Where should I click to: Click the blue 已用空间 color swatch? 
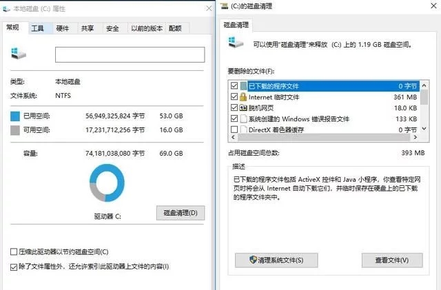pyautogui.click(x=15, y=116)
